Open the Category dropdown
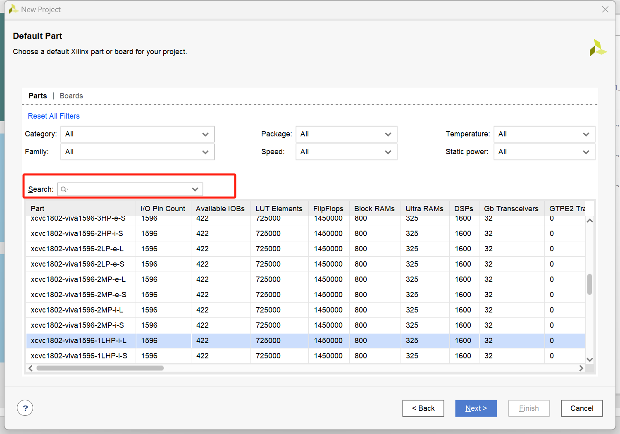The image size is (620, 434). tap(137, 134)
